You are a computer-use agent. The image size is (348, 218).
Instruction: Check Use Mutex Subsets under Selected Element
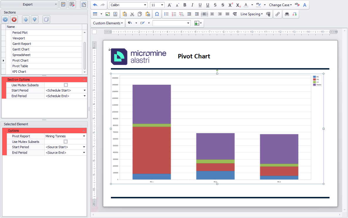click(66, 142)
